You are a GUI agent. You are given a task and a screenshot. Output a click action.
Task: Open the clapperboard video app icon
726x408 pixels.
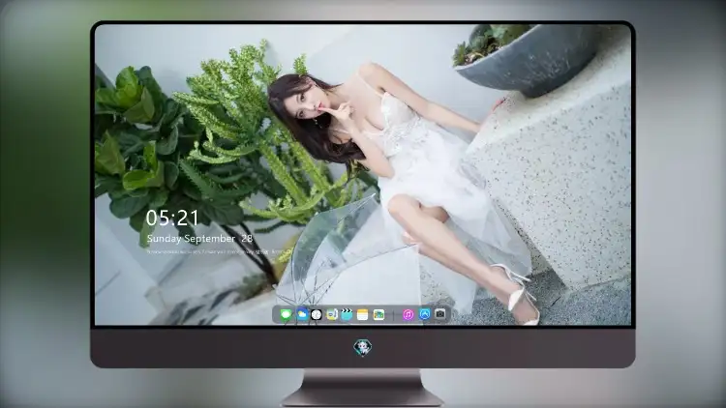pyautogui.click(x=347, y=315)
